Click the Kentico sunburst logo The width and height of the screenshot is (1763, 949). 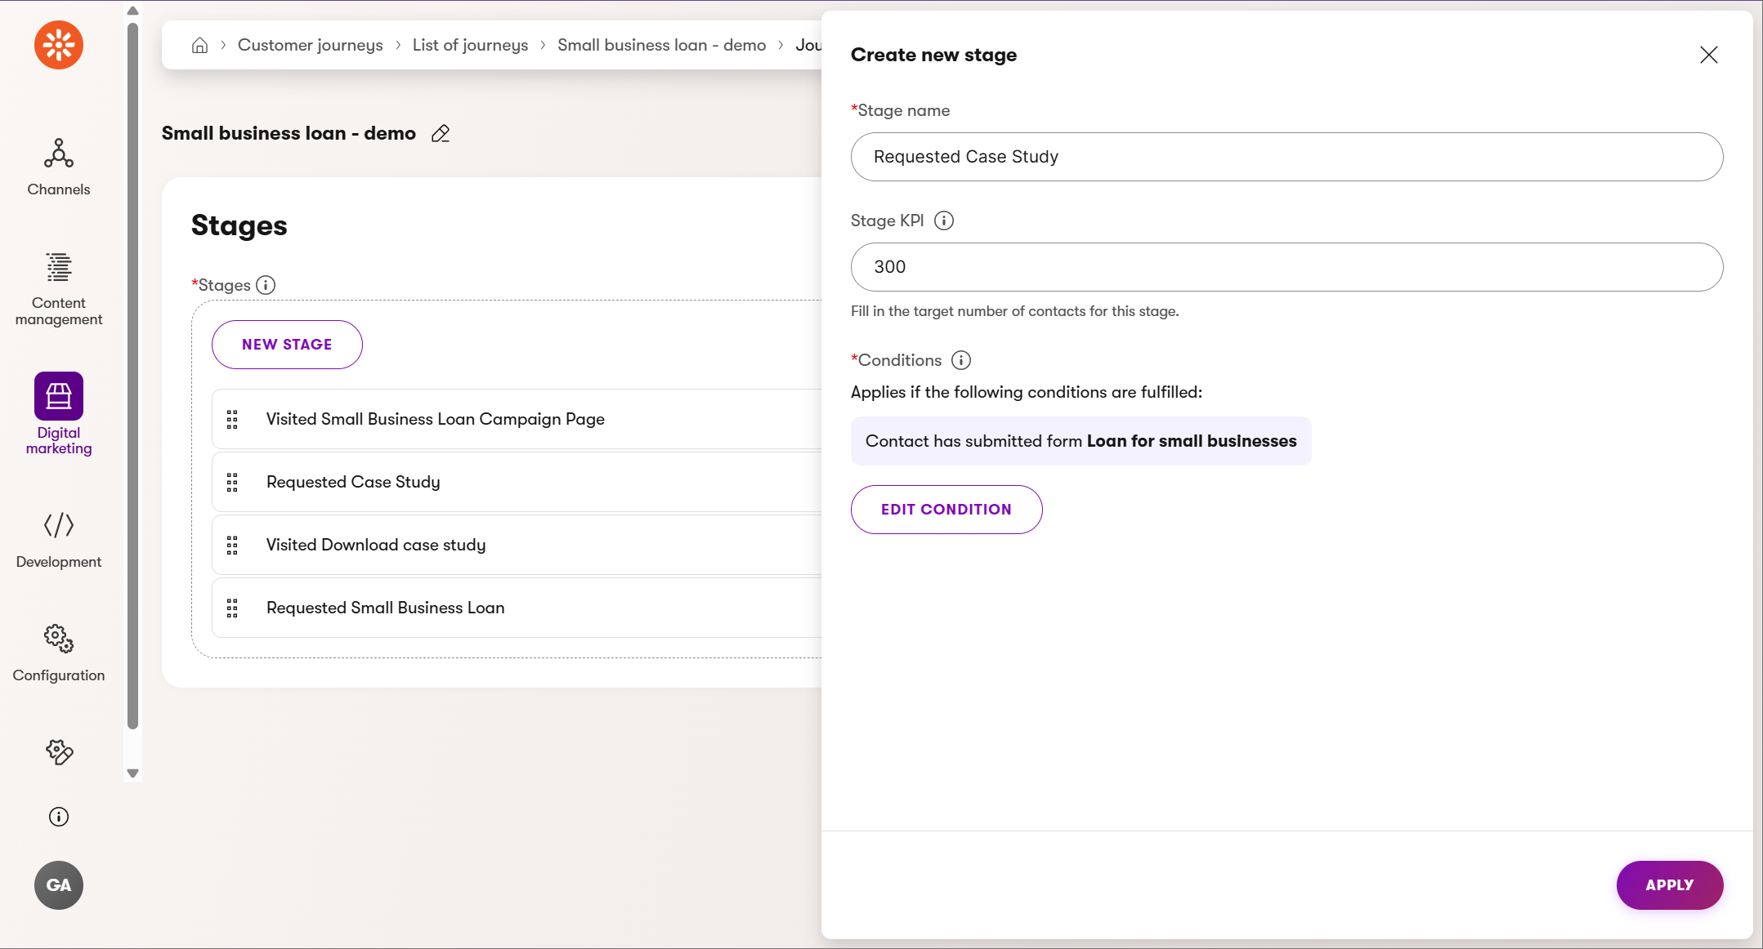59,45
